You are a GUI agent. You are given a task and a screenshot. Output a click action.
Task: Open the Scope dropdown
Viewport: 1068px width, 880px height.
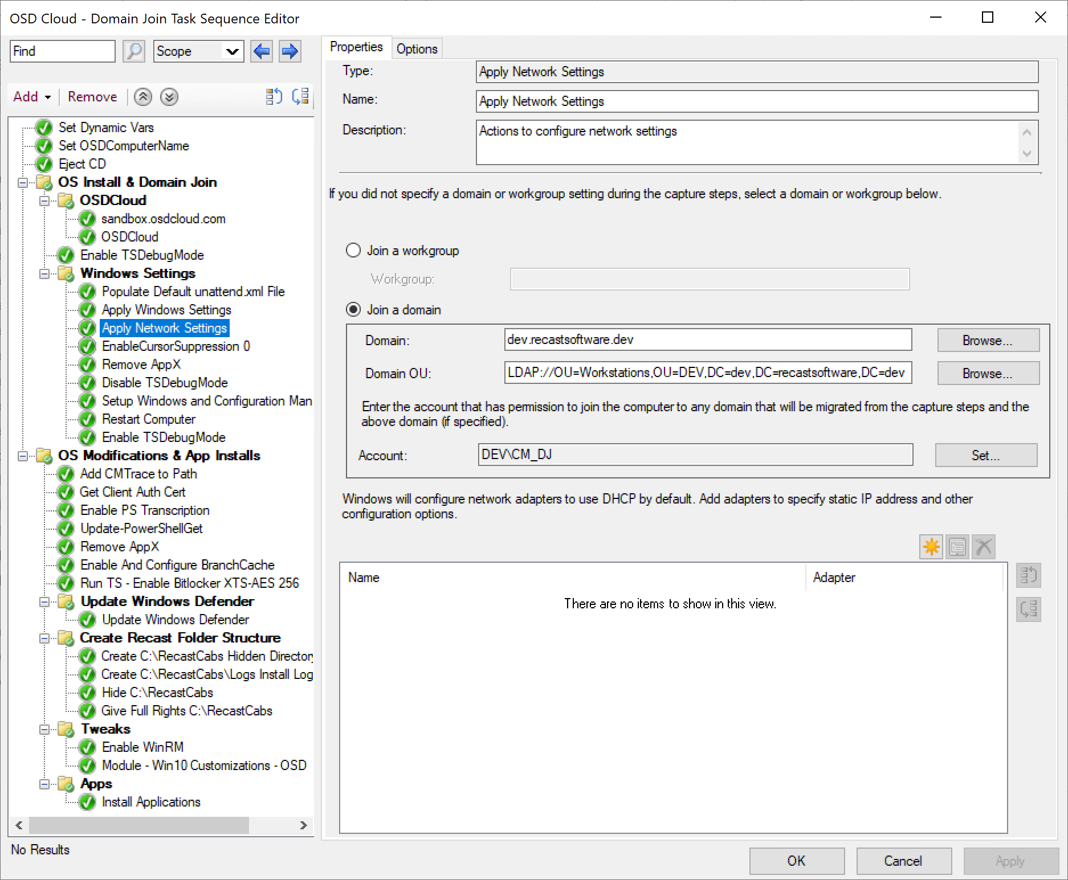click(x=198, y=51)
